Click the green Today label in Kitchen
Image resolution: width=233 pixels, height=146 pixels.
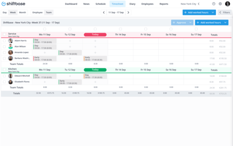click(95, 70)
